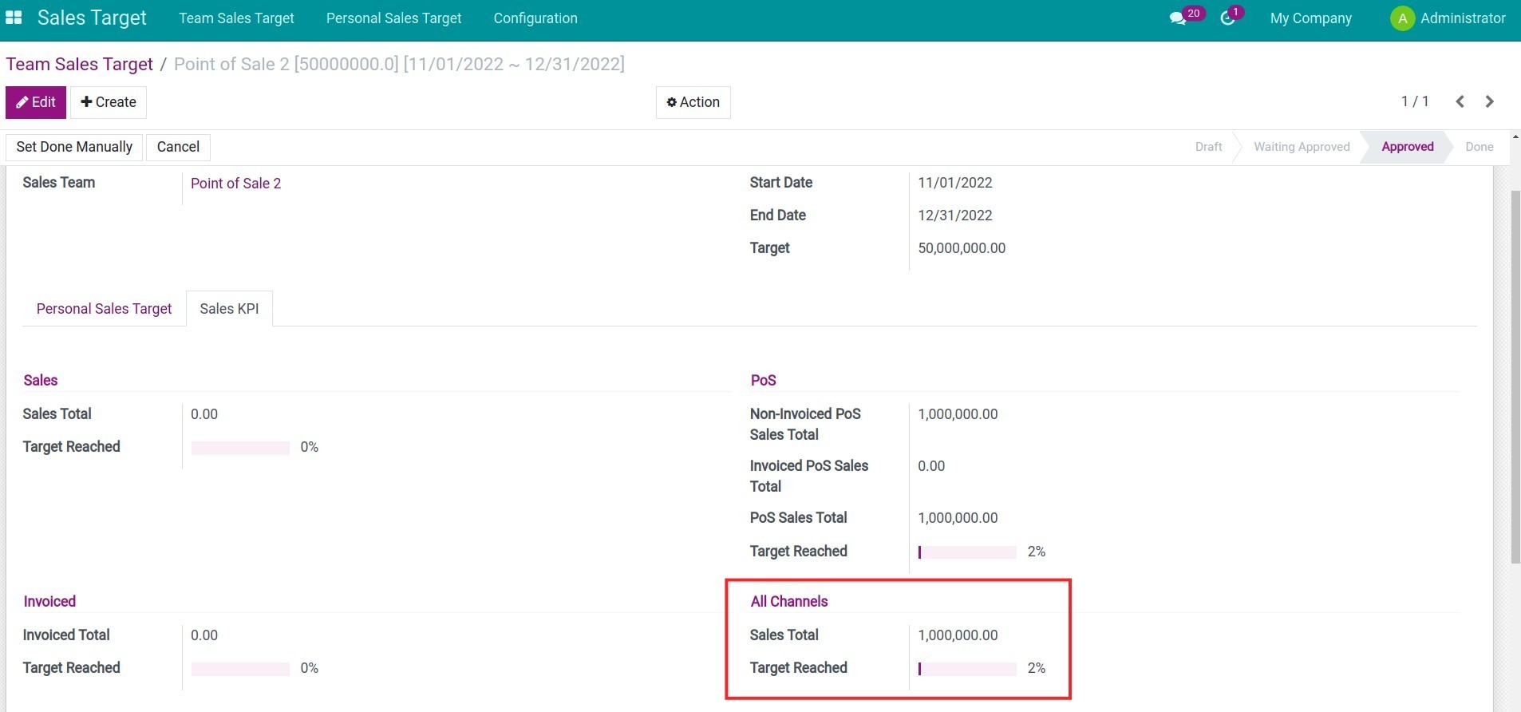Click the All Channels target progress bar
Image resolution: width=1521 pixels, height=712 pixels.
click(967, 669)
